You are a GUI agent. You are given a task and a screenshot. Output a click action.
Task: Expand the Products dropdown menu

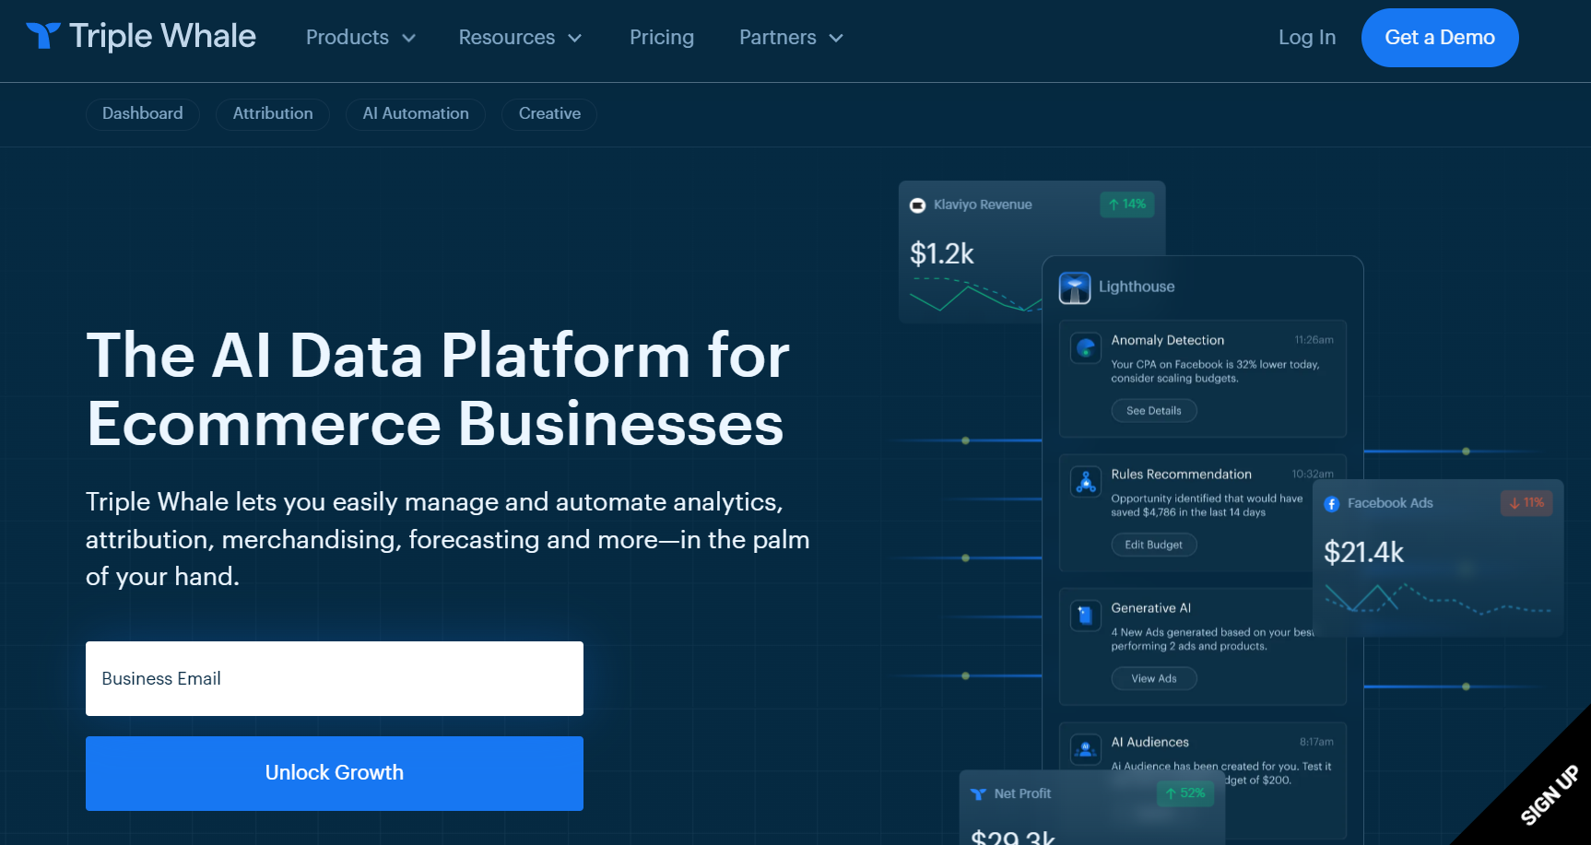[x=360, y=38]
